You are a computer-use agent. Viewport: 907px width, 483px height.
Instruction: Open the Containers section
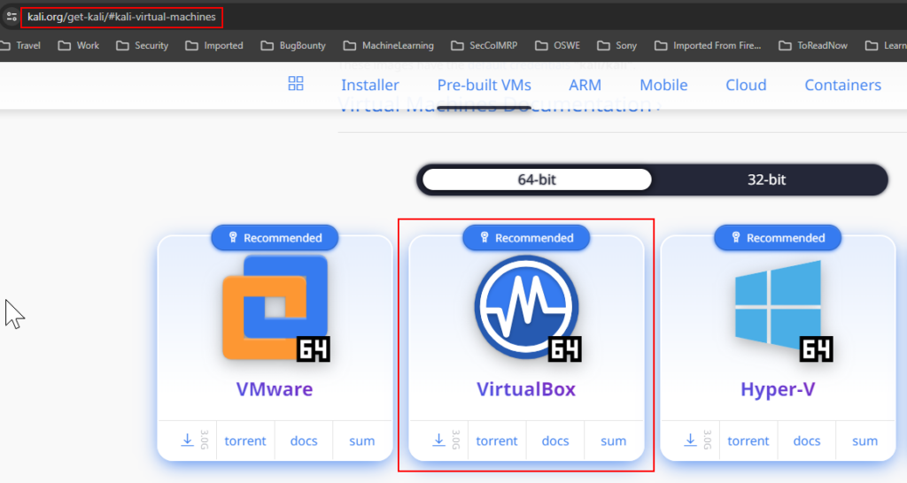[x=843, y=85]
